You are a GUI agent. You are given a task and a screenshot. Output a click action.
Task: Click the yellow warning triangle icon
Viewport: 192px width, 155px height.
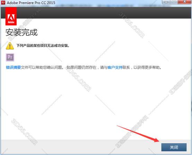click(10, 46)
